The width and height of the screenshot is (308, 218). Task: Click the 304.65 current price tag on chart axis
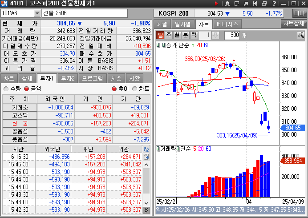tap(292, 128)
